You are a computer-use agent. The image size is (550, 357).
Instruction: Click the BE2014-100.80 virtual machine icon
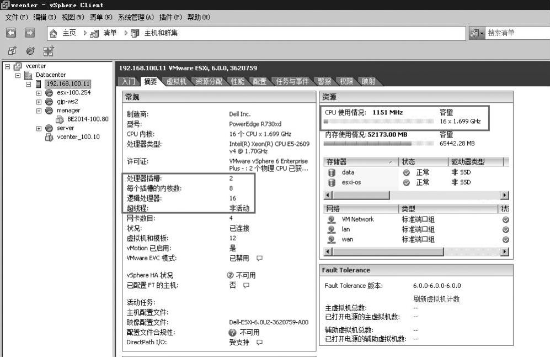60,119
